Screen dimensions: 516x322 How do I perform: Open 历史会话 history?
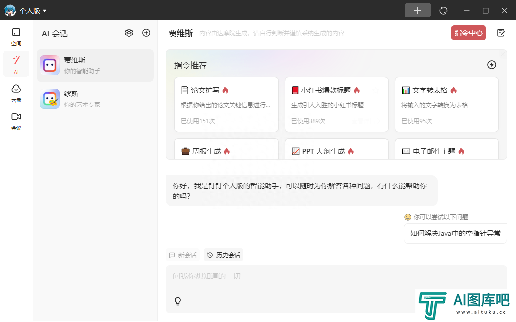coord(223,255)
